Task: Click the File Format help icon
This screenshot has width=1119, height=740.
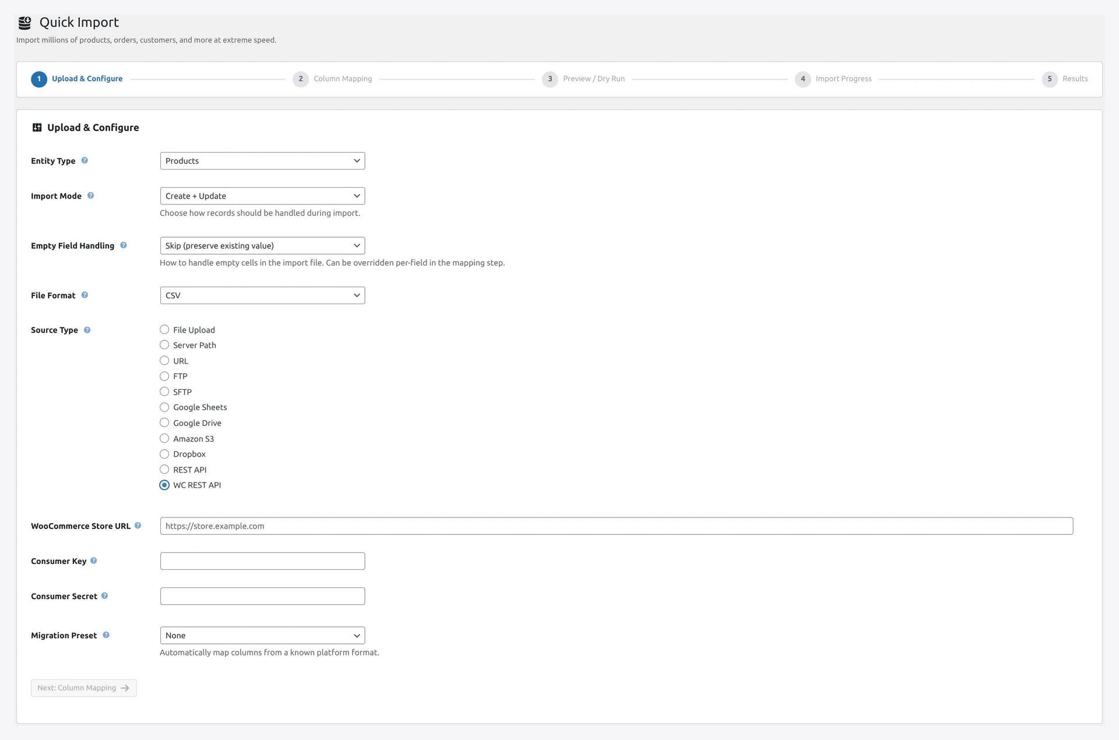Action: click(x=85, y=295)
